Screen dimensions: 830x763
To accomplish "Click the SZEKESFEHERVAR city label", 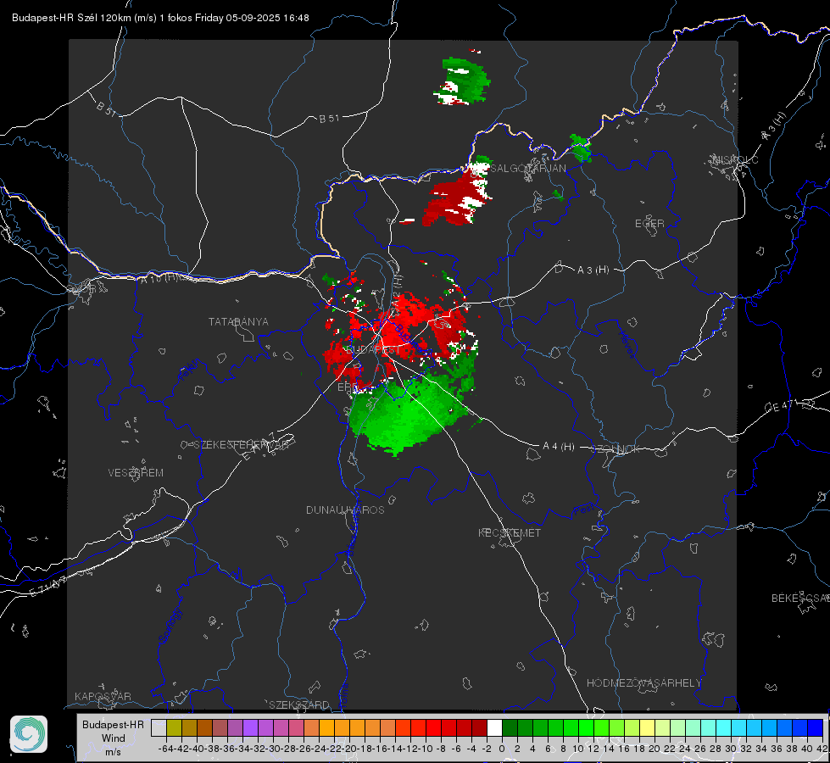I will (242, 445).
